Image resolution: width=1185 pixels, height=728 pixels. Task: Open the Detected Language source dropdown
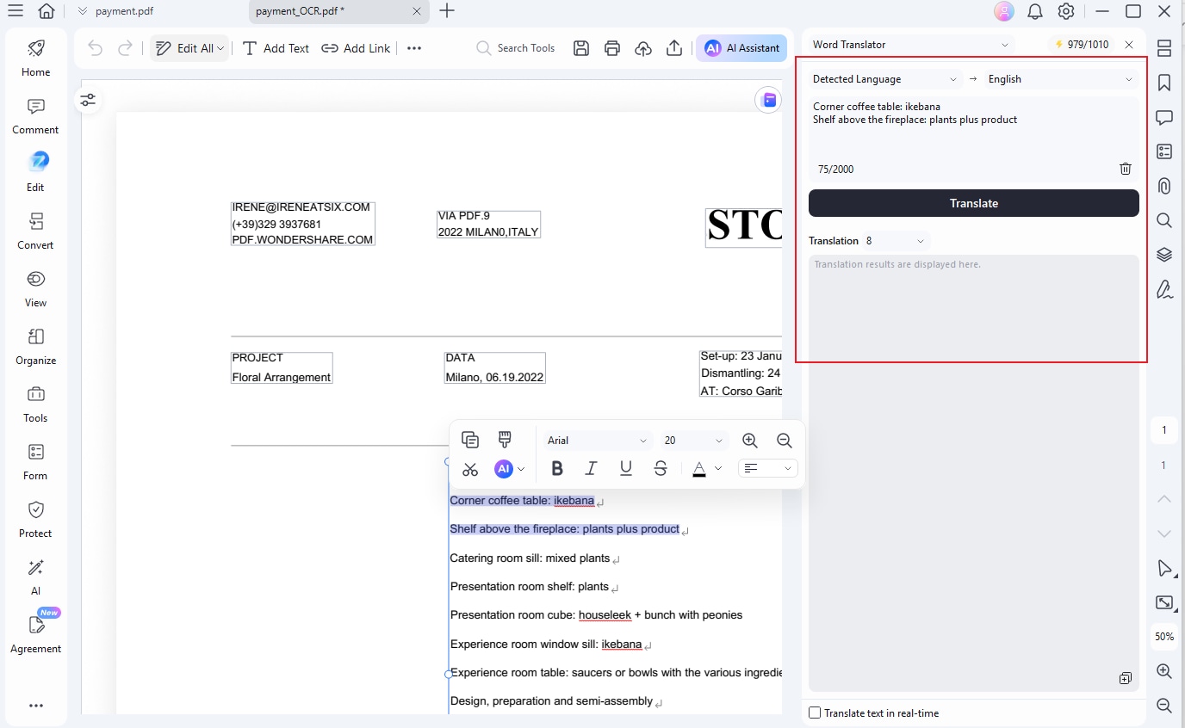[x=884, y=79]
